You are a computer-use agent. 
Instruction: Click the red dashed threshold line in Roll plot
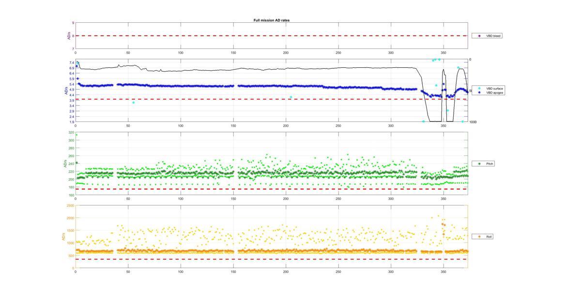pos(272,259)
